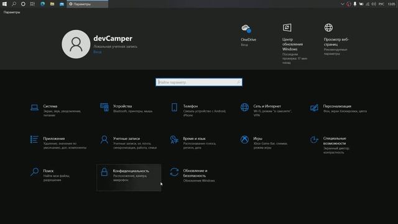
Task: Open the Учетные записи category title
Action: click(x=126, y=138)
